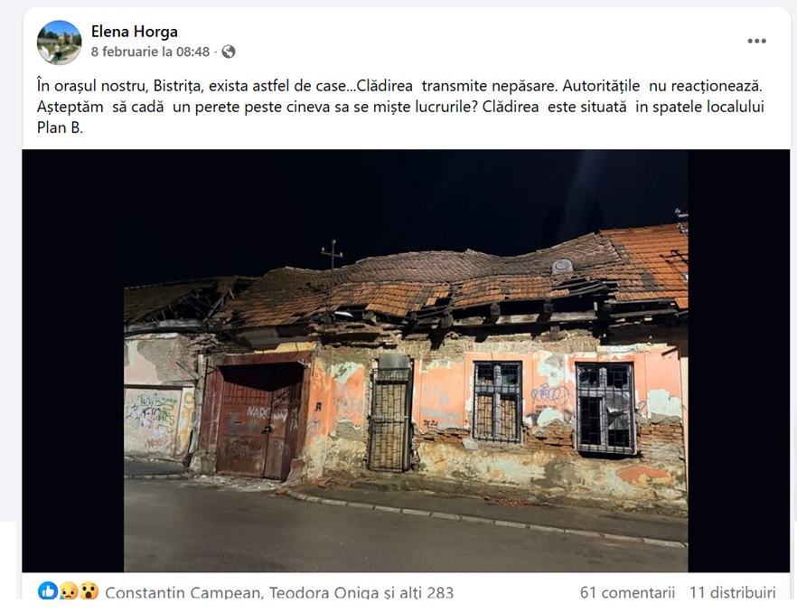797x613 pixels.
Task: Open the three-dots post options menu
Action: pos(756,42)
